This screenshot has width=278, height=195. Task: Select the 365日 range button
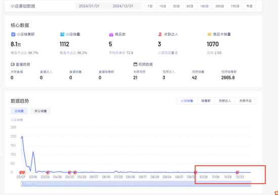pos(219,6)
